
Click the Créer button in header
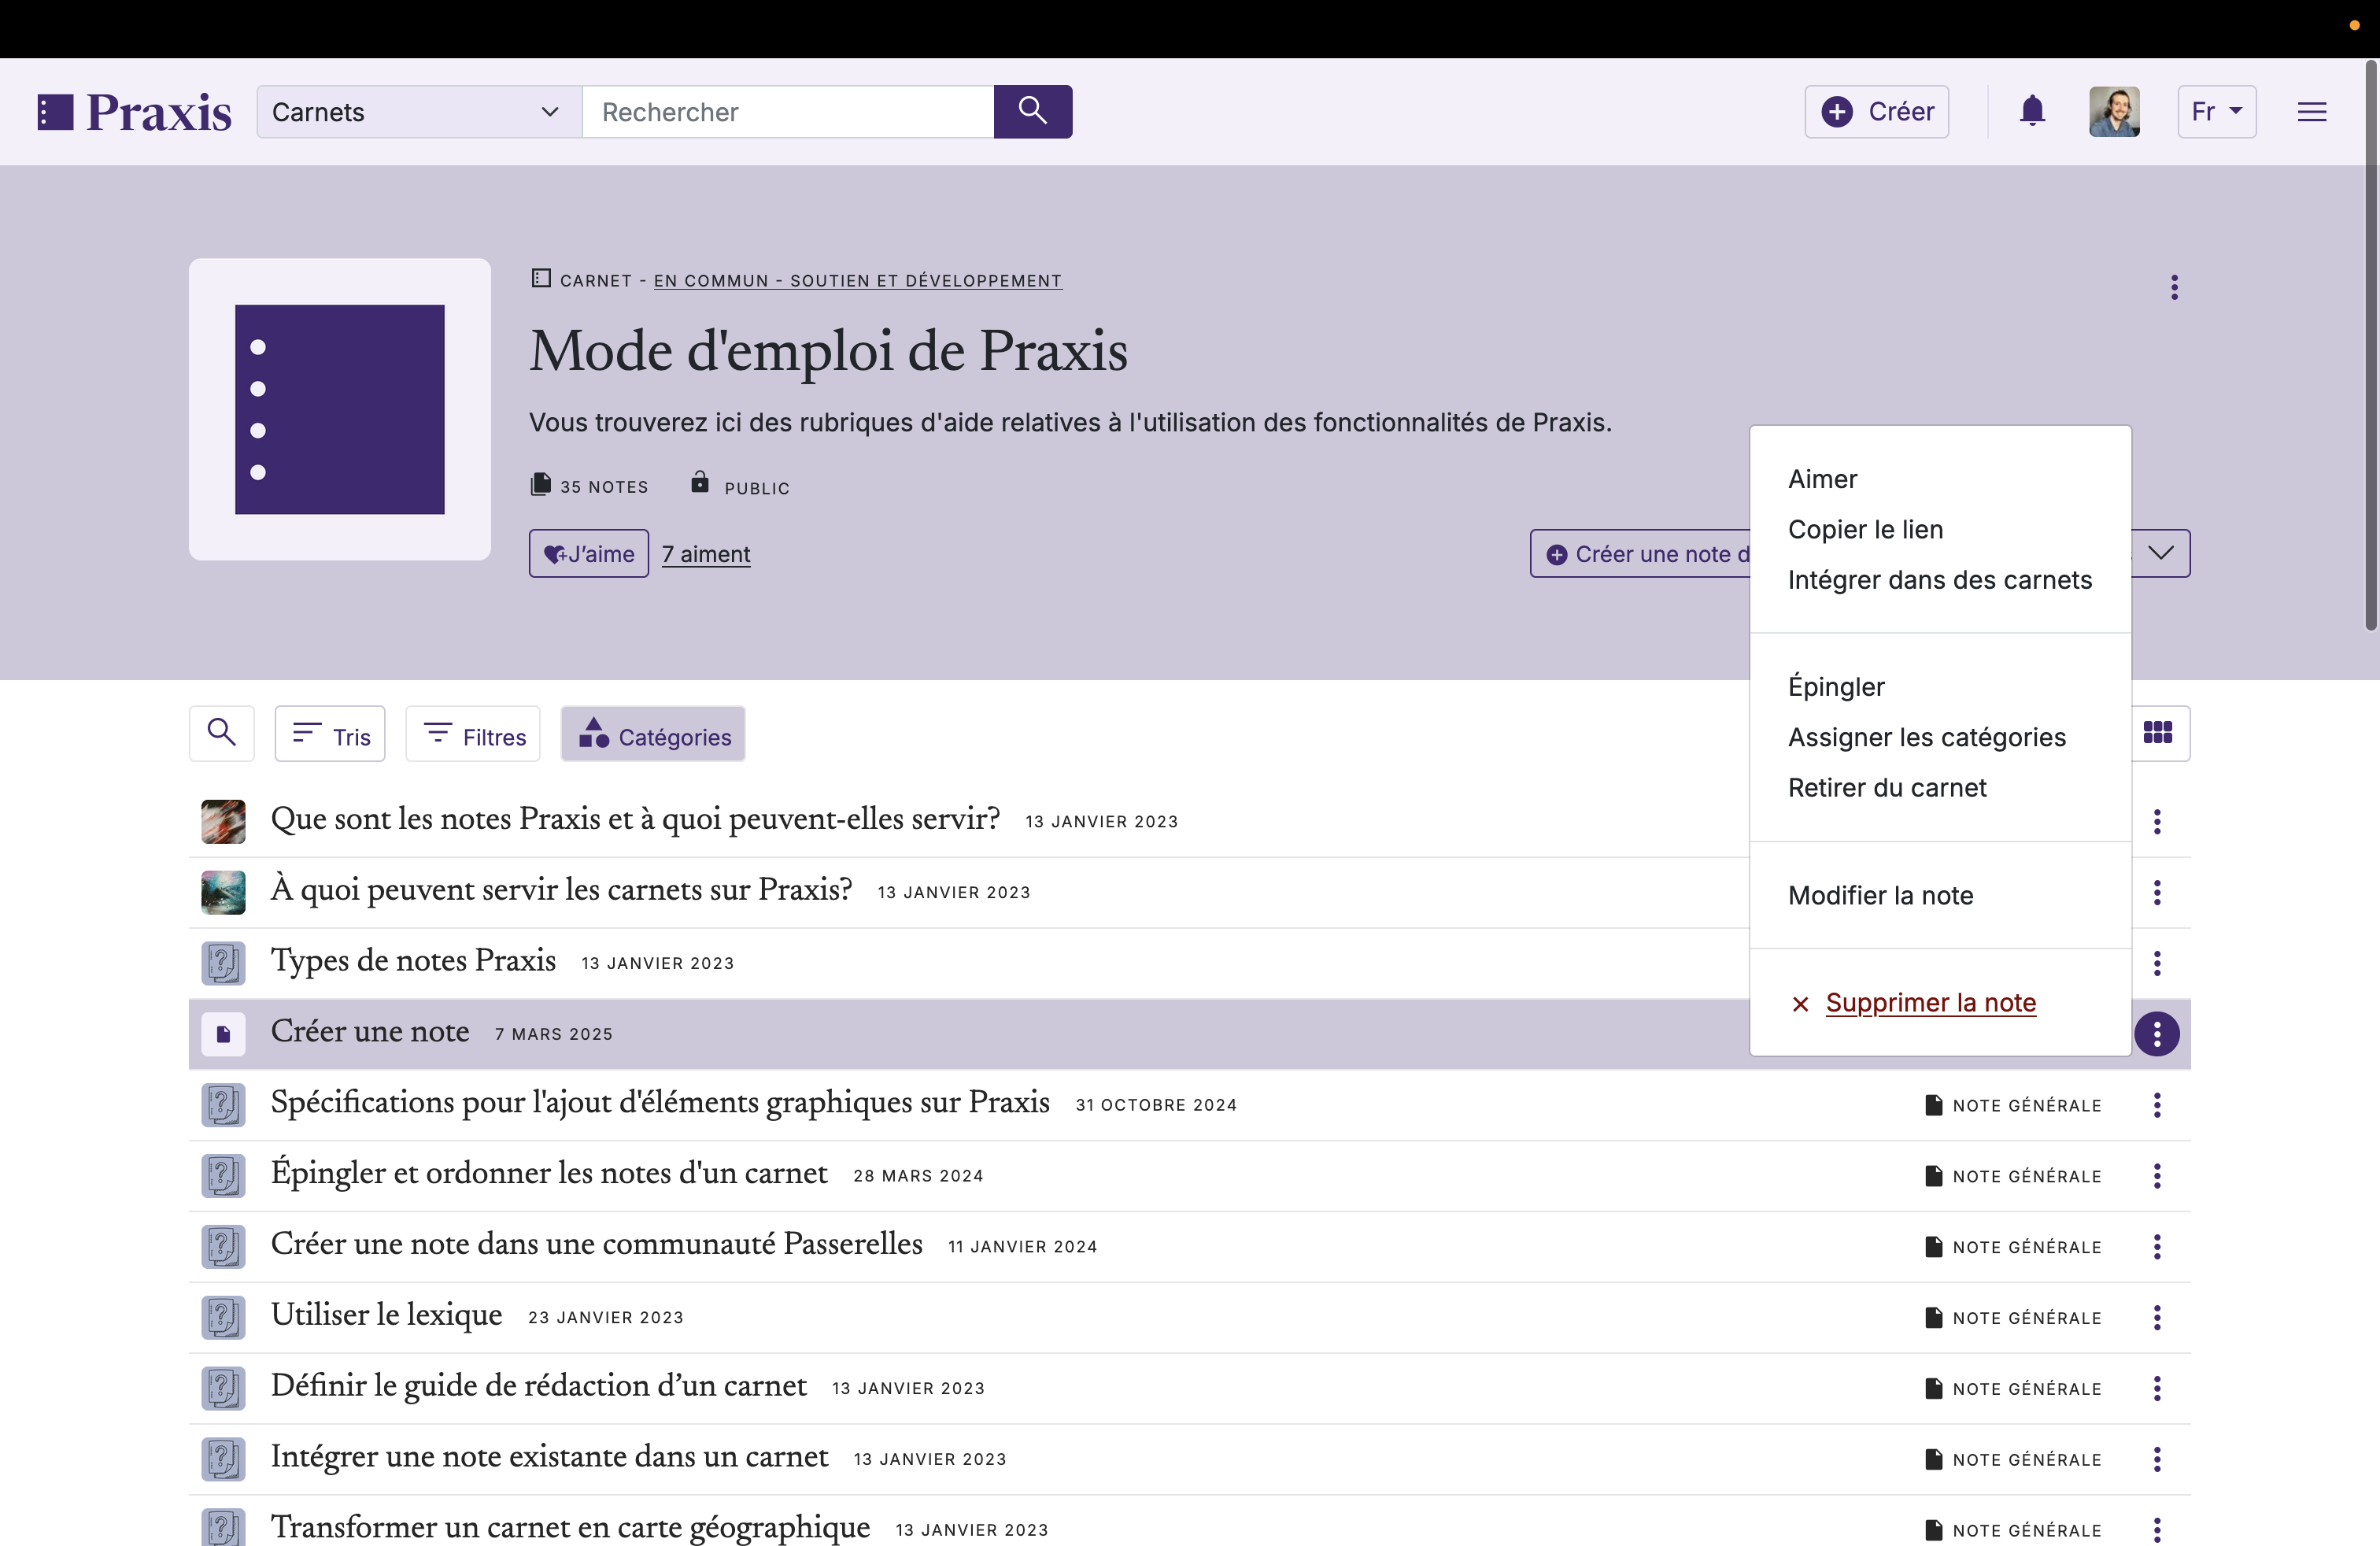click(x=1876, y=111)
